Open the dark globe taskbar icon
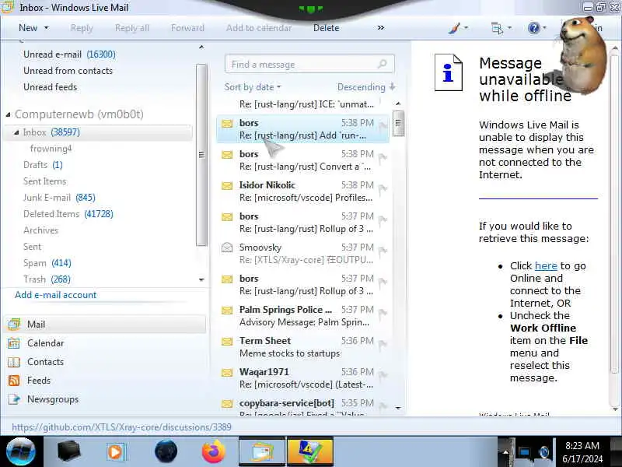622x467 pixels. click(166, 451)
